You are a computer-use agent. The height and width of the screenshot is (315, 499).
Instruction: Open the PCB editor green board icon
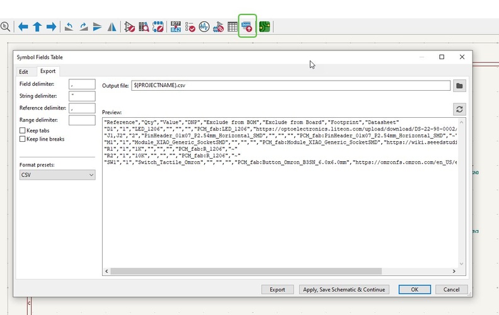coord(265,26)
